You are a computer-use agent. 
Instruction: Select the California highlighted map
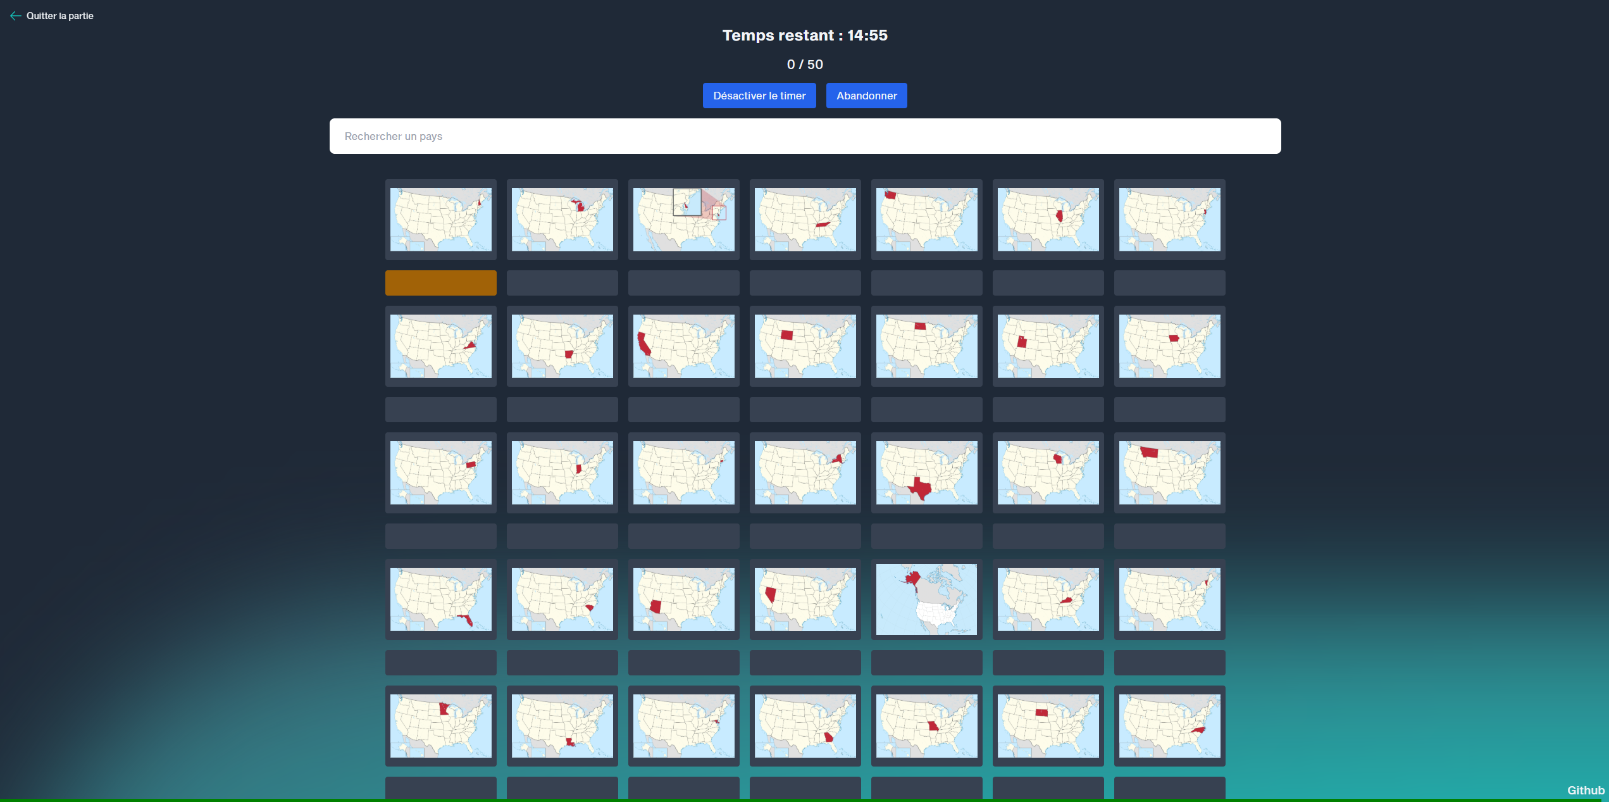click(684, 346)
